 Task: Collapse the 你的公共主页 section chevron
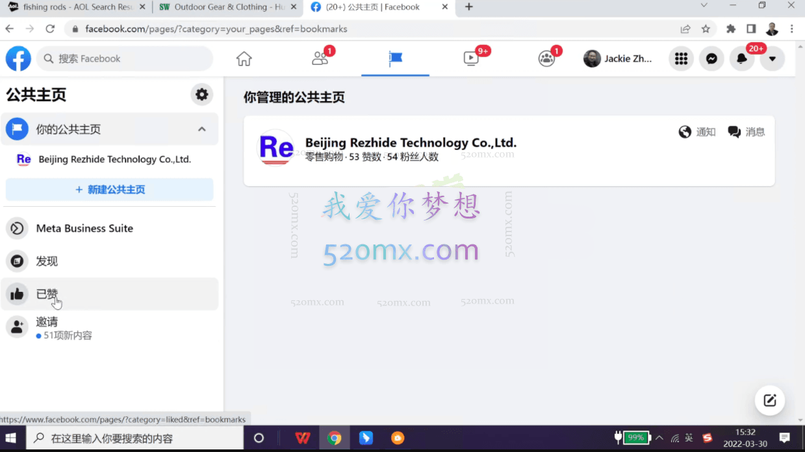coord(202,129)
